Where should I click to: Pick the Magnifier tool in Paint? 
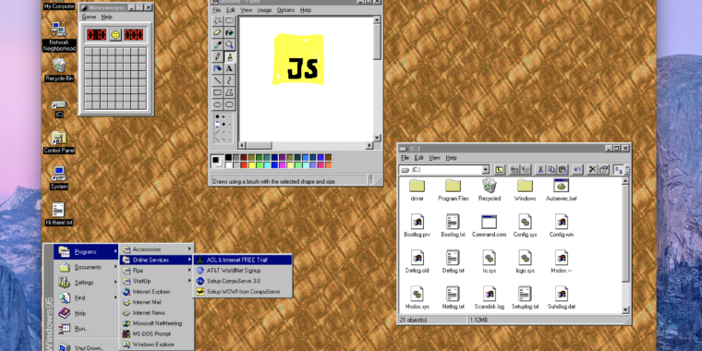[x=229, y=44]
